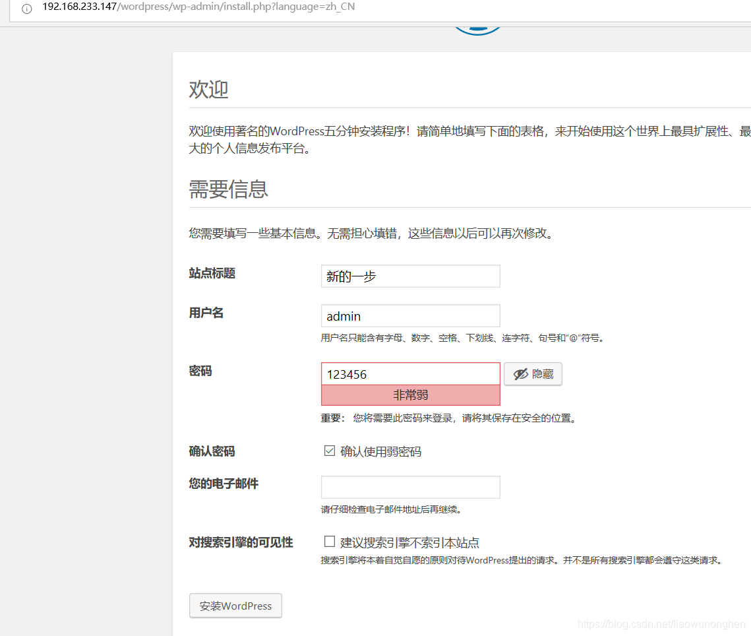Click the empty email address field
The image size is (751, 636).
411,487
